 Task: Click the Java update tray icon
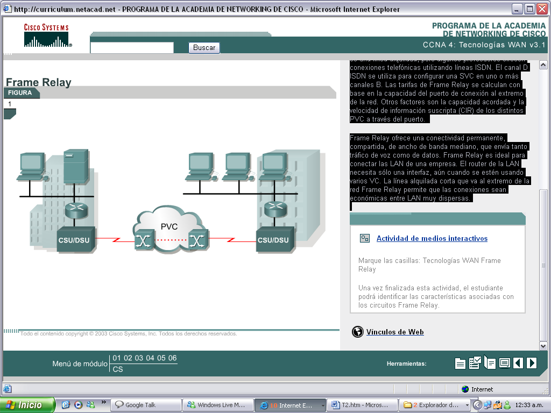point(497,405)
